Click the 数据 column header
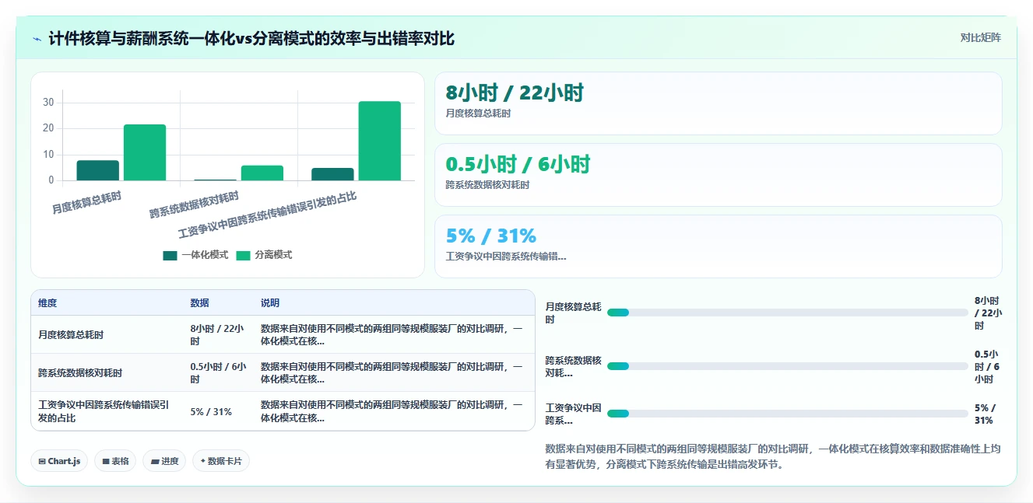This screenshot has height=503, width=1033. [x=199, y=303]
